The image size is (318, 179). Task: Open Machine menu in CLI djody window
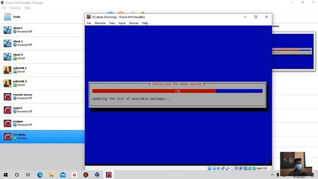(x=100, y=23)
